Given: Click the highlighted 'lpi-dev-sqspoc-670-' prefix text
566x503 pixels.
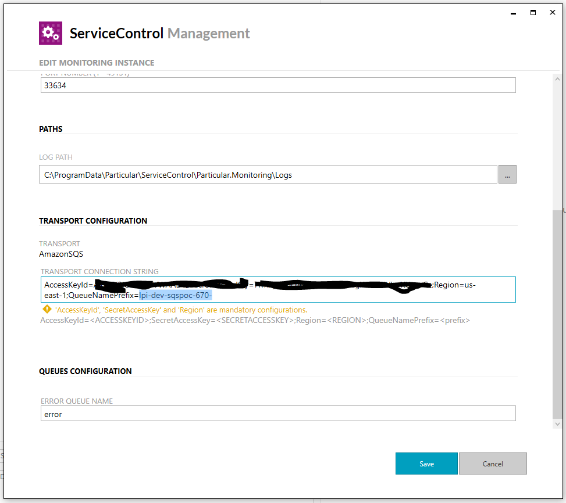Looking at the screenshot, I should [x=176, y=296].
